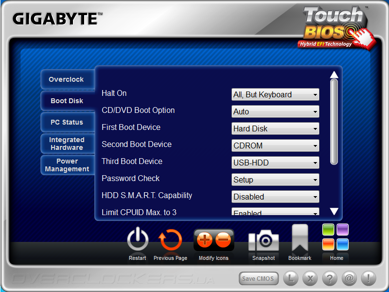Click the orange plus Modify Icons button
This screenshot has height=292, width=389.
(204, 240)
